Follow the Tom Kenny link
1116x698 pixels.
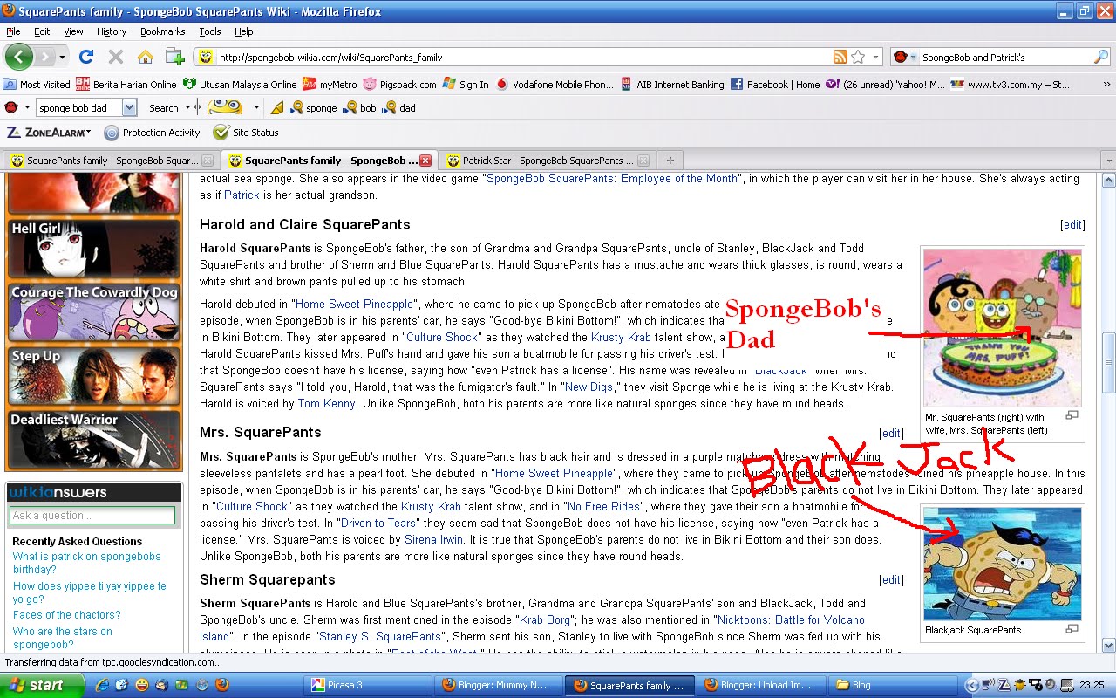coord(326,403)
